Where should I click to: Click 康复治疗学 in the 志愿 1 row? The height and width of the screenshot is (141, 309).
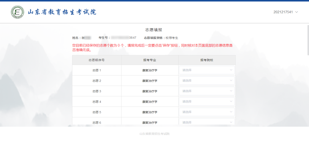[150, 70]
